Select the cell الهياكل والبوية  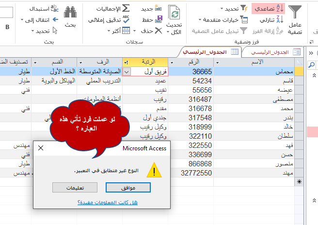(54, 81)
